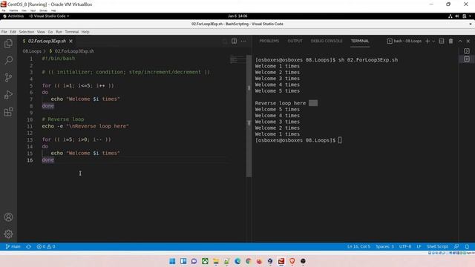Click the editor minimap preview
Screen dimensions: 475x267
point(237,59)
